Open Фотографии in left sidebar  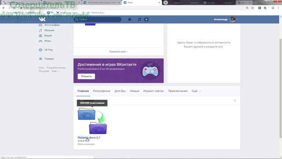[52, 25]
